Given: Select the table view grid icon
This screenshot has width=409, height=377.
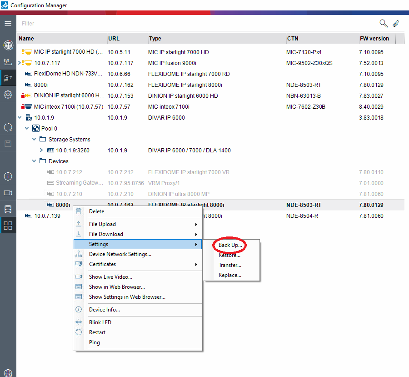Looking at the screenshot, I should click(x=8, y=225).
